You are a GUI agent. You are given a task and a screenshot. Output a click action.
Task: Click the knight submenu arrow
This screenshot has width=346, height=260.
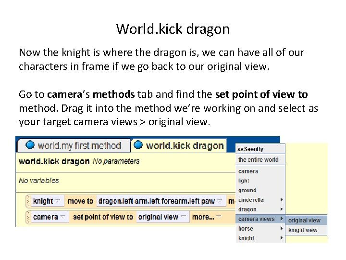pyautogui.click(x=281, y=238)
